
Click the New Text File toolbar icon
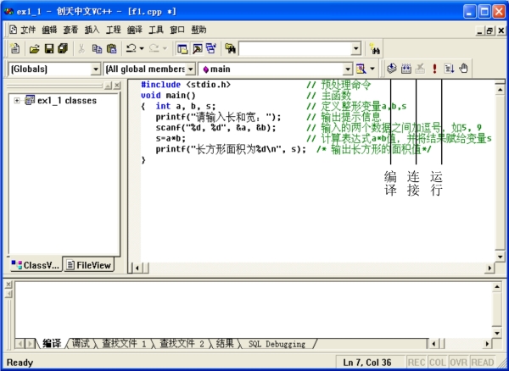click(x=14, y=48)
